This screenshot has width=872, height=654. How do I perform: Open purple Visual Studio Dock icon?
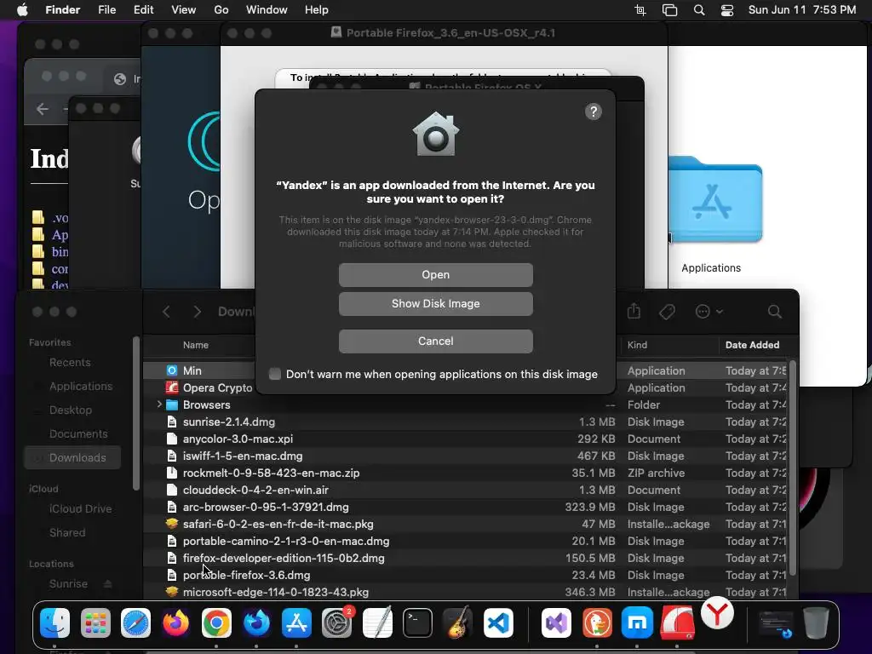point(557,622)
